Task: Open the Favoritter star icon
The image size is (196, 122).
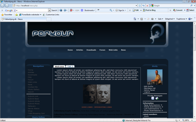Action: pos(2,15)
